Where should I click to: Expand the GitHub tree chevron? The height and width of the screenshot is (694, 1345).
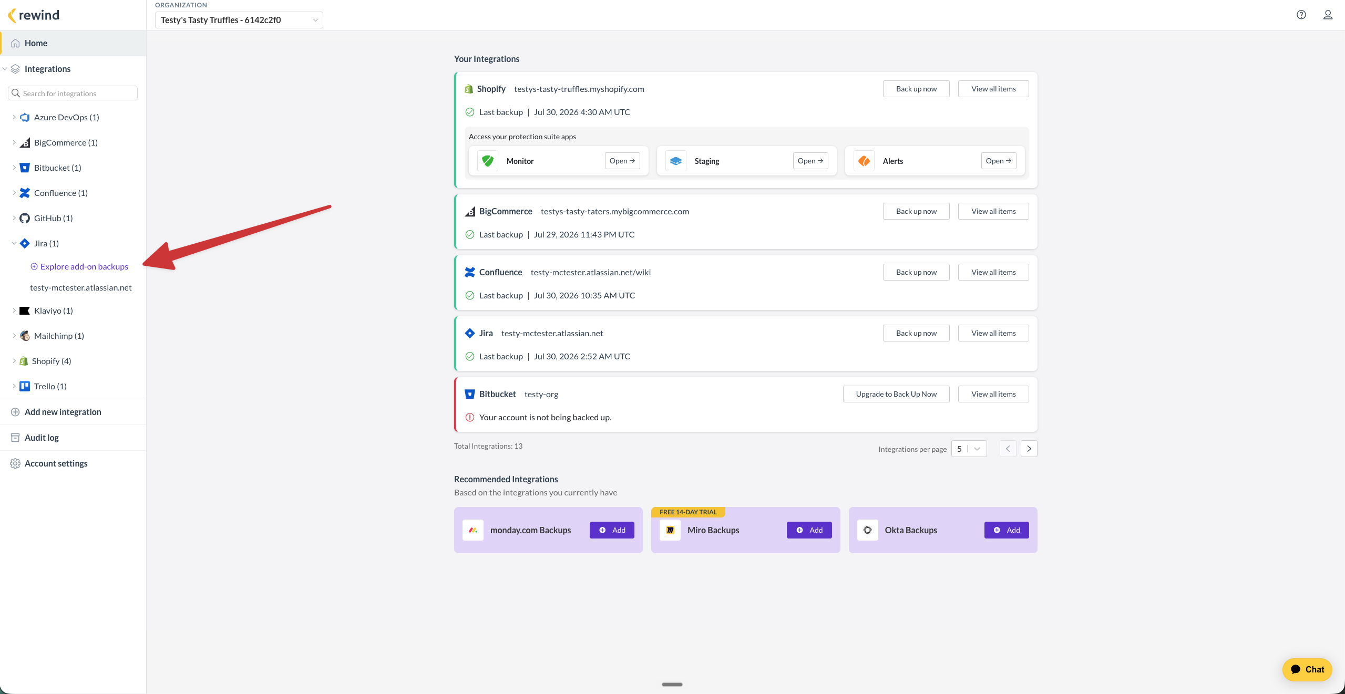click(14, 218)
